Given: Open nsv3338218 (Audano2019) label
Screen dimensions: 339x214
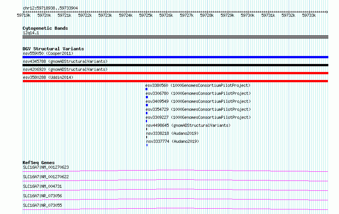Looking at the screenshot, I should tap(172, 133).
